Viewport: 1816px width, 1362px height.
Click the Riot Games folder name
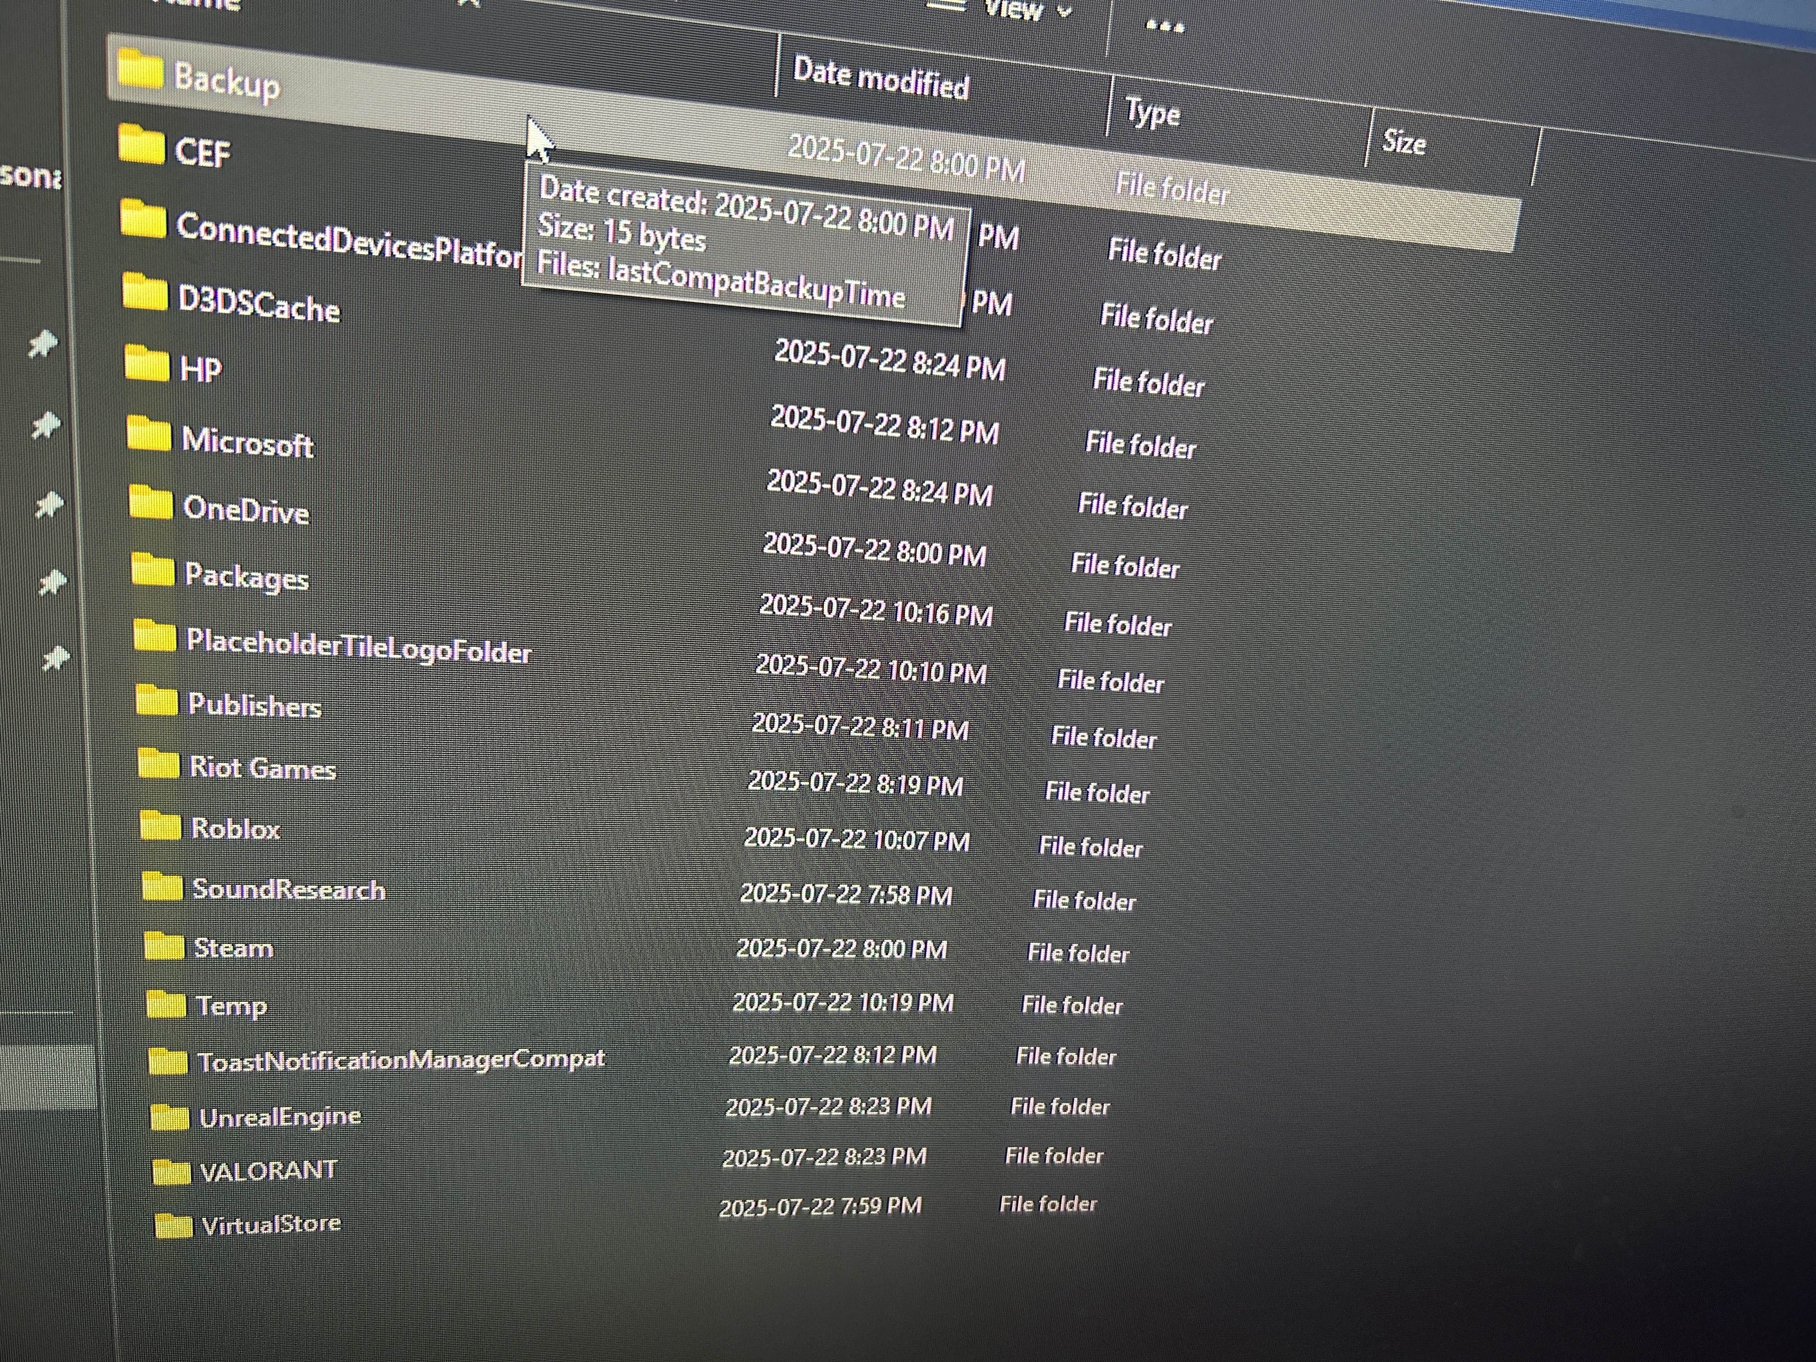(x=263, y=768)
